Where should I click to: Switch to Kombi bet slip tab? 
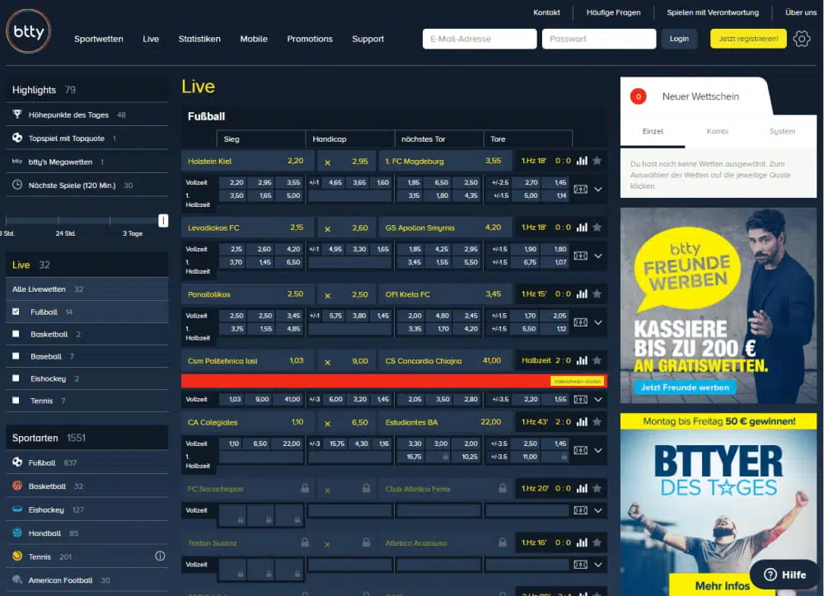point(718,131)
